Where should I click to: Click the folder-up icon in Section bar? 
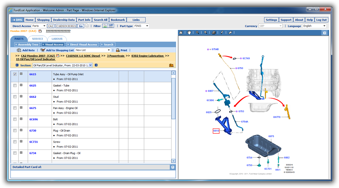171,65
